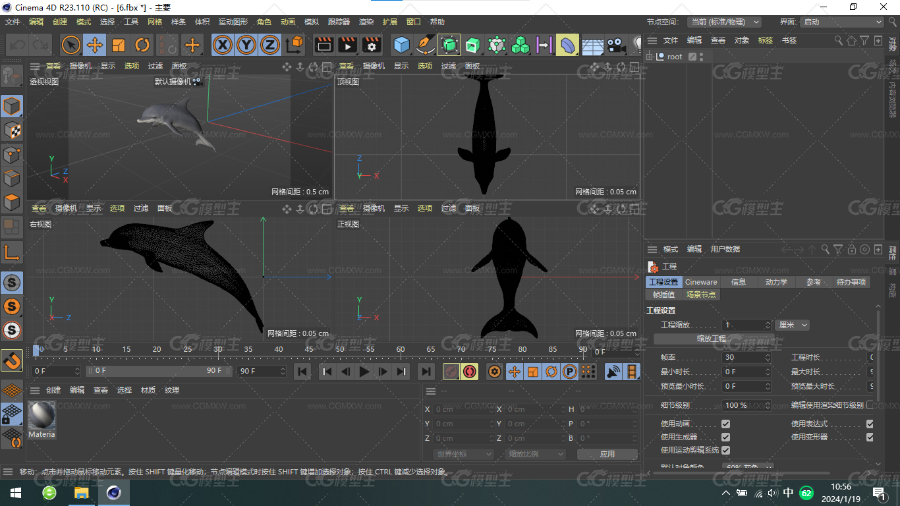Play the animation forward

coord(364,372)
